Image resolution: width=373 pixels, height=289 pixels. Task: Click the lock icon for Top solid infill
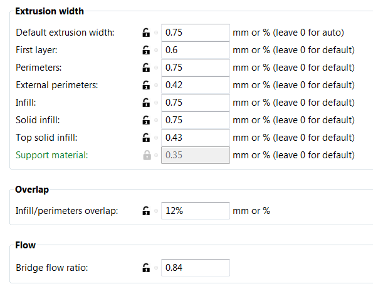pos(146,138)
